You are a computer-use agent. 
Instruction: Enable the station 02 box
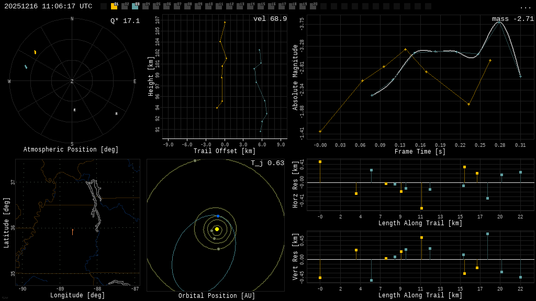click(x=125, y=6)
